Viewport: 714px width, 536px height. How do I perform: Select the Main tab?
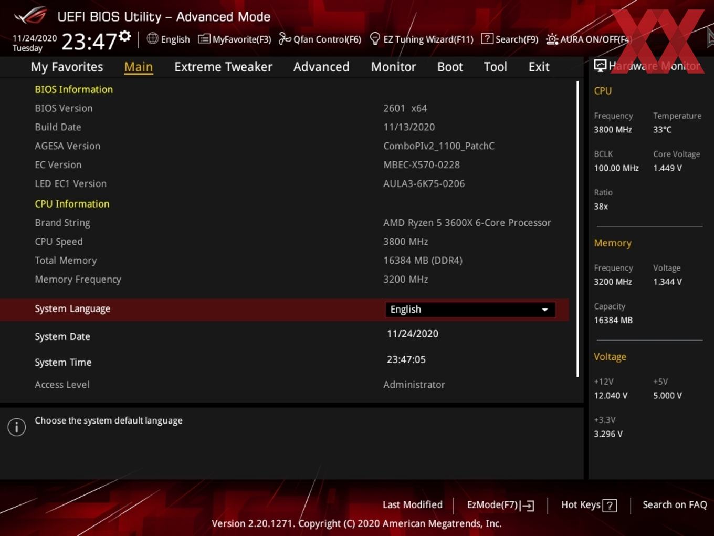click(x=139, y=67)
